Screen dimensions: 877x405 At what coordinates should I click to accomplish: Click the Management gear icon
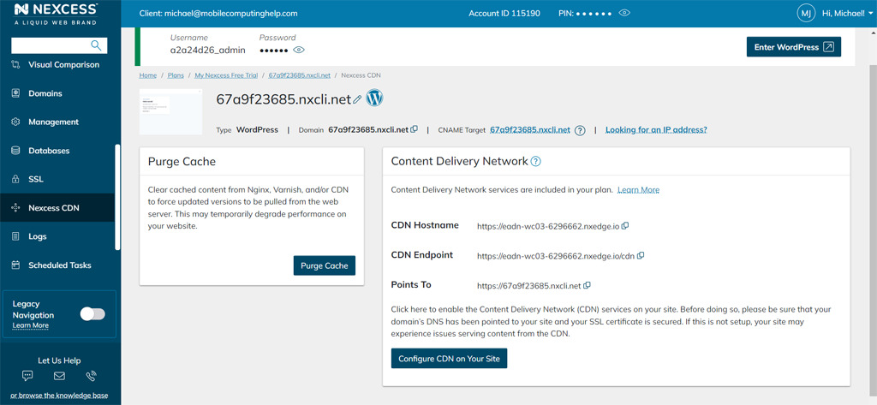(x=15, y=122)
